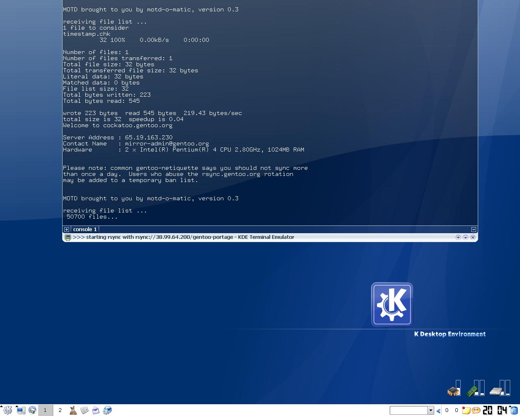This screenshot has width=520, height=416.
Task: Click the floppy disk icon in the panel
Action: (32, 410)
